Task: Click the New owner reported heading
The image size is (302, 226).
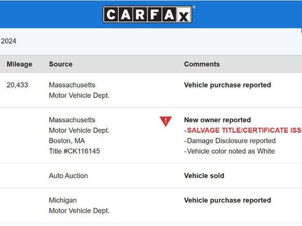Action: point(217,120)
